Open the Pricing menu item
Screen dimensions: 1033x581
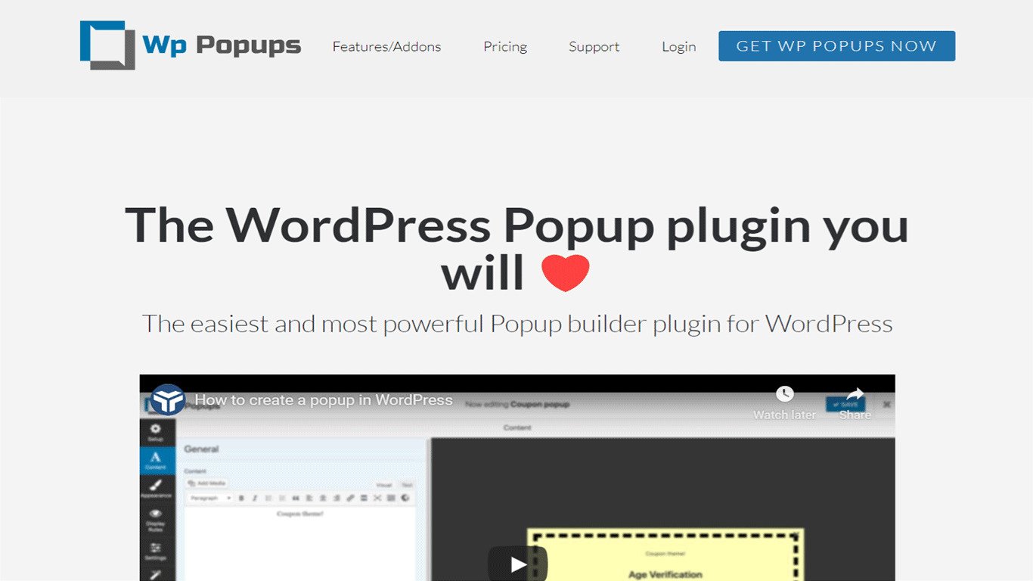[x=505, y=46]
